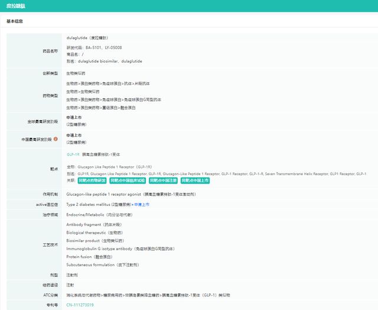The image size is (378, 310).
Task: Click the 同靶点药物研发 button
Action: tap(92, 180)
